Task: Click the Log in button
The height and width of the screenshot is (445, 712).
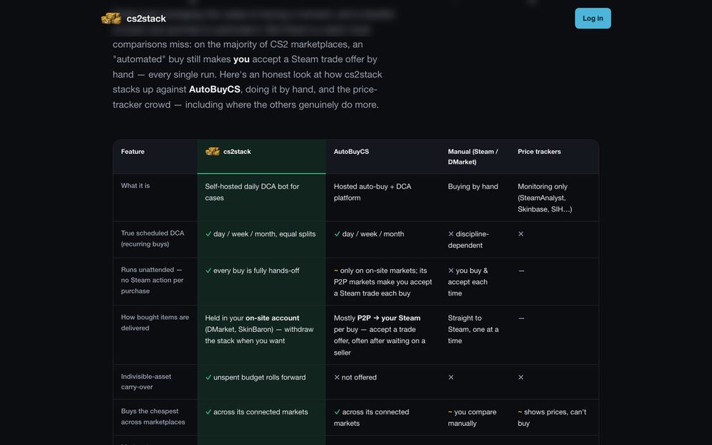Action: coord(592,19)
